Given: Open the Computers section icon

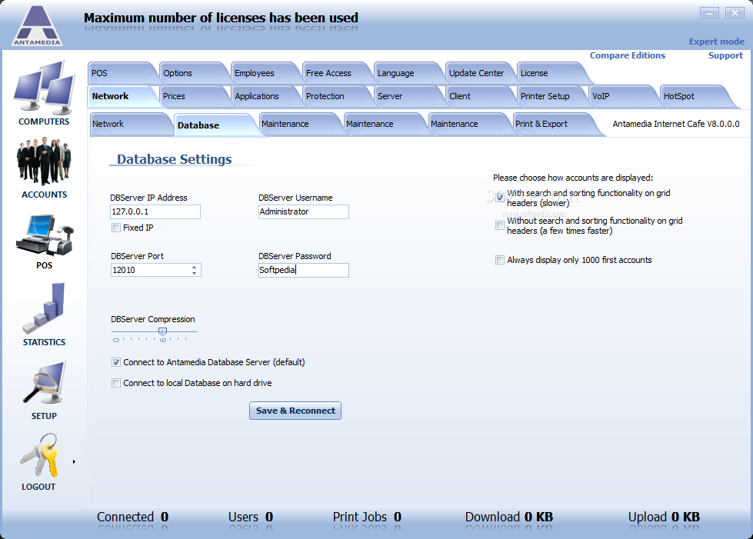Looking at the screenshot, I should 44,86.
